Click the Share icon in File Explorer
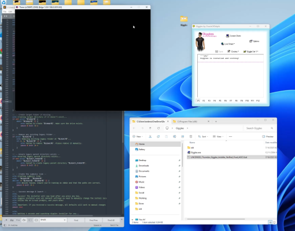Viewport: 295px width, 231px height. point(182,136)
